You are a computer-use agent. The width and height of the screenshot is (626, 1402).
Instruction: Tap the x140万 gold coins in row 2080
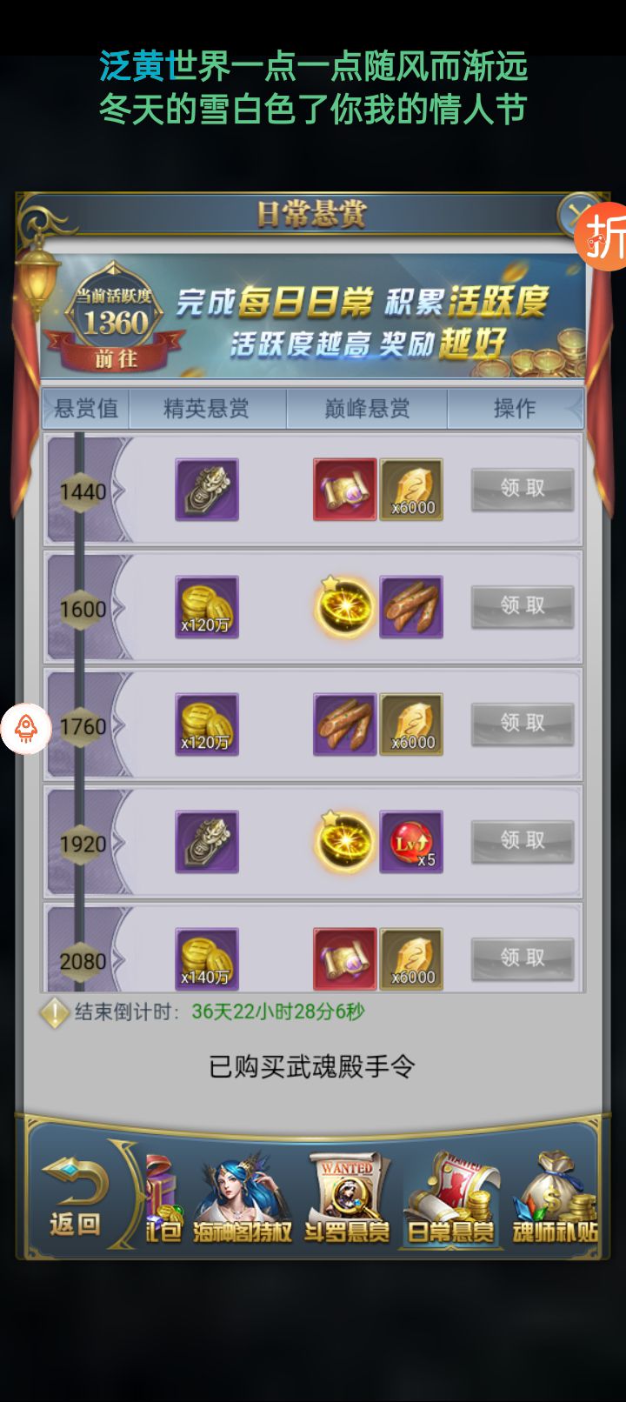tap(207, 958)
